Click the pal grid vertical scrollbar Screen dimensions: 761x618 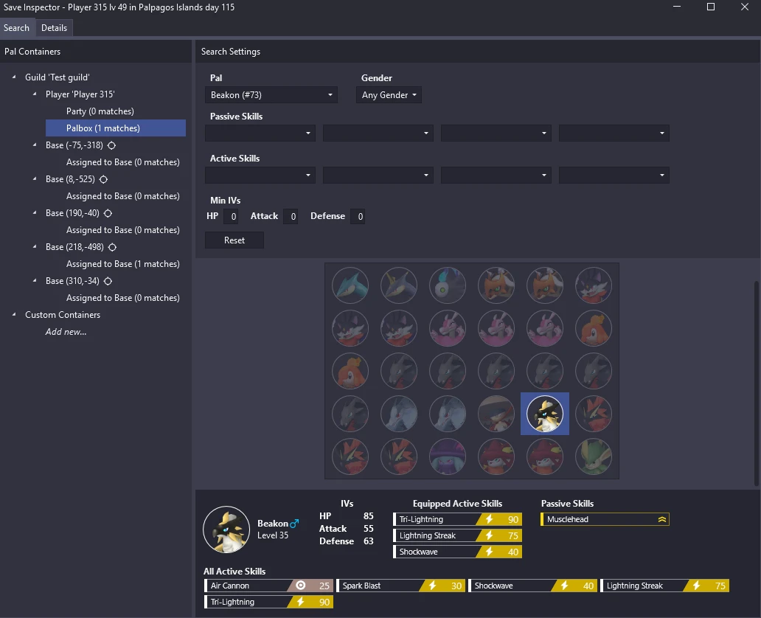coord(756,383)
